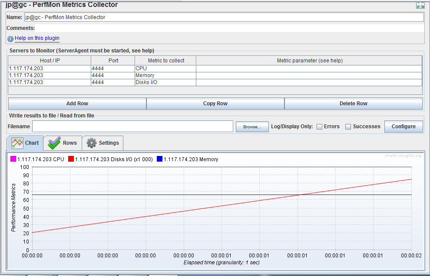Click the green checkmark Rows icon
Viewport: 430px width, 276px height.
click(54, 143)
